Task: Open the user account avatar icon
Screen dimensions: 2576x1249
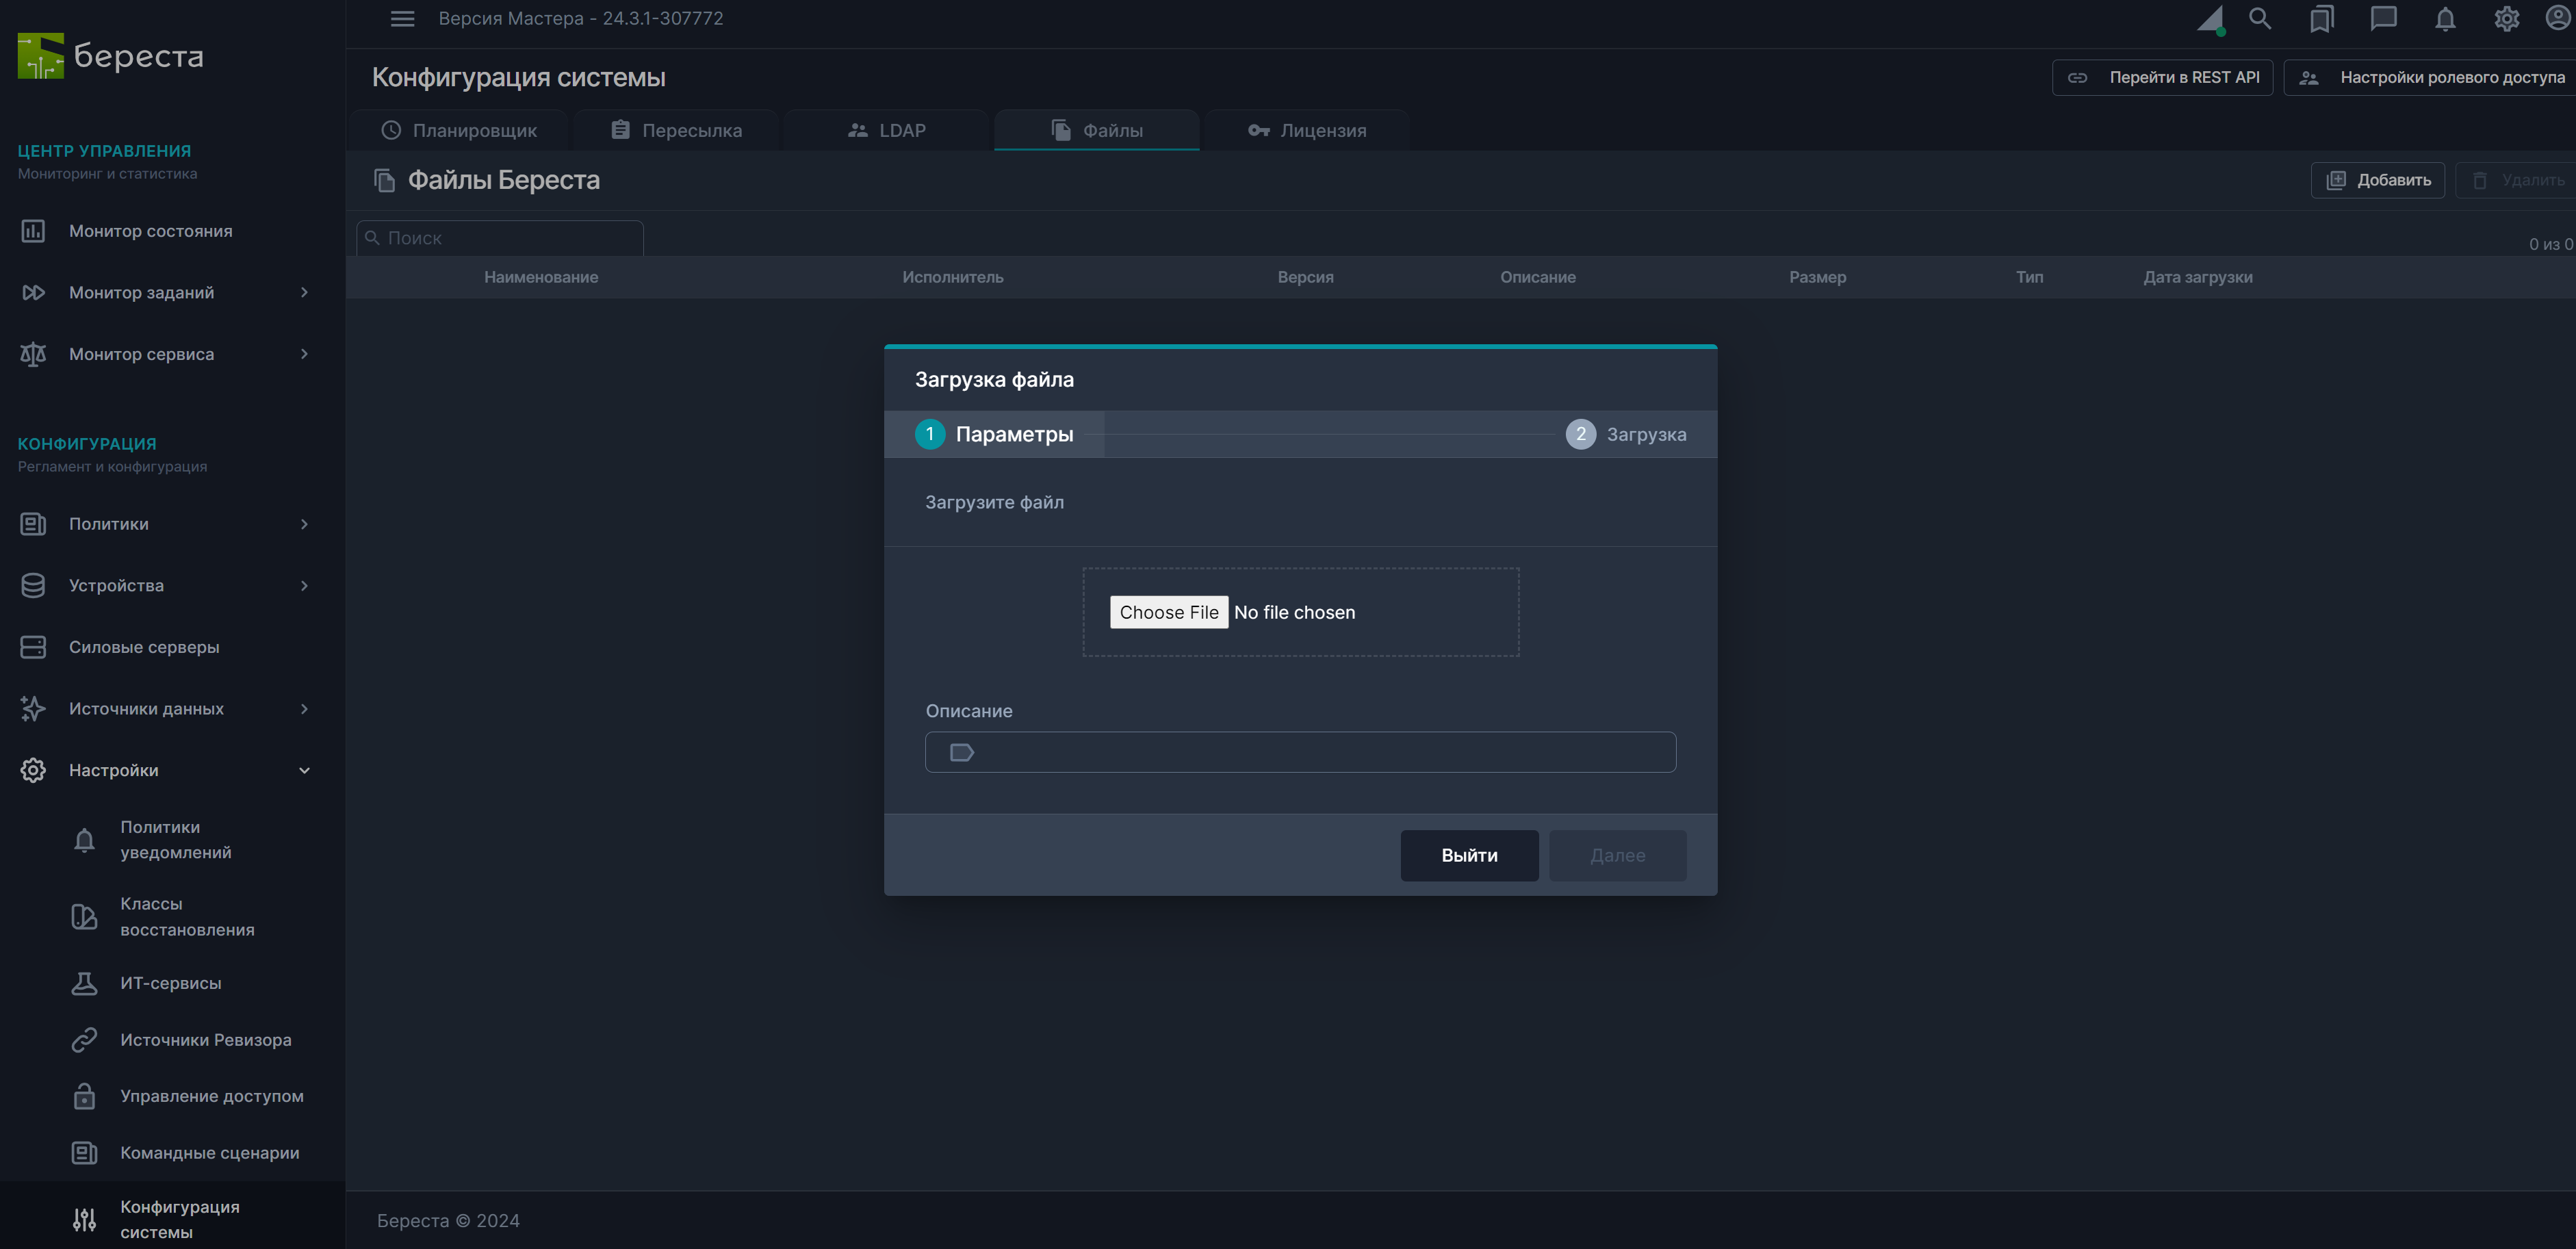Action: point(2557,19)
